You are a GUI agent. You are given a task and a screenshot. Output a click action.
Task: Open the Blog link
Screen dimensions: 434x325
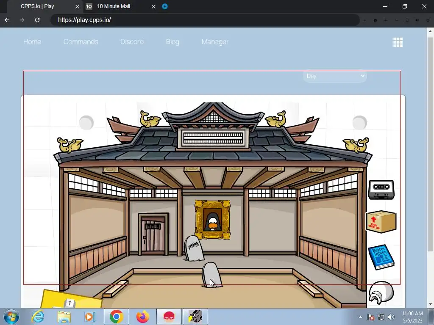[172, 42]
